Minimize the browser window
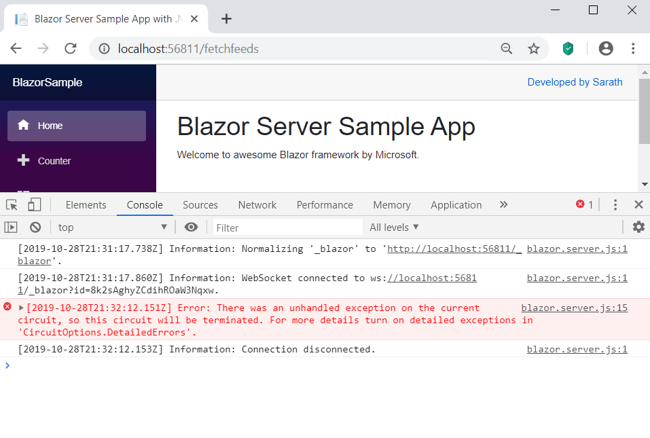Image resolution: width=650 pixels, height=438 pixels. pyautogui.click(x=555, y=10)
